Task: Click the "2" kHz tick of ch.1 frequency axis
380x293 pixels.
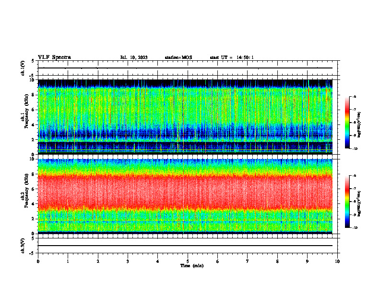Action: [x=34, y=140]
